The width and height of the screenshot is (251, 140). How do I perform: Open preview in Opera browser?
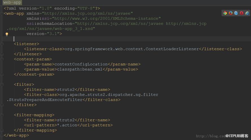pyautogui.click(x=241, y=13)
